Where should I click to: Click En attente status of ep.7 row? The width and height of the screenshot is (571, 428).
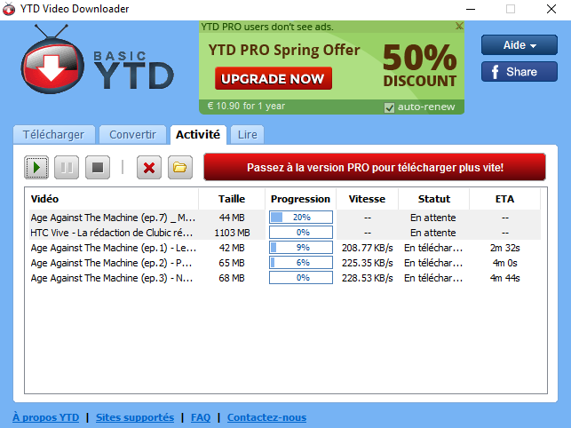pyautogui.click(x=433, y=218)
